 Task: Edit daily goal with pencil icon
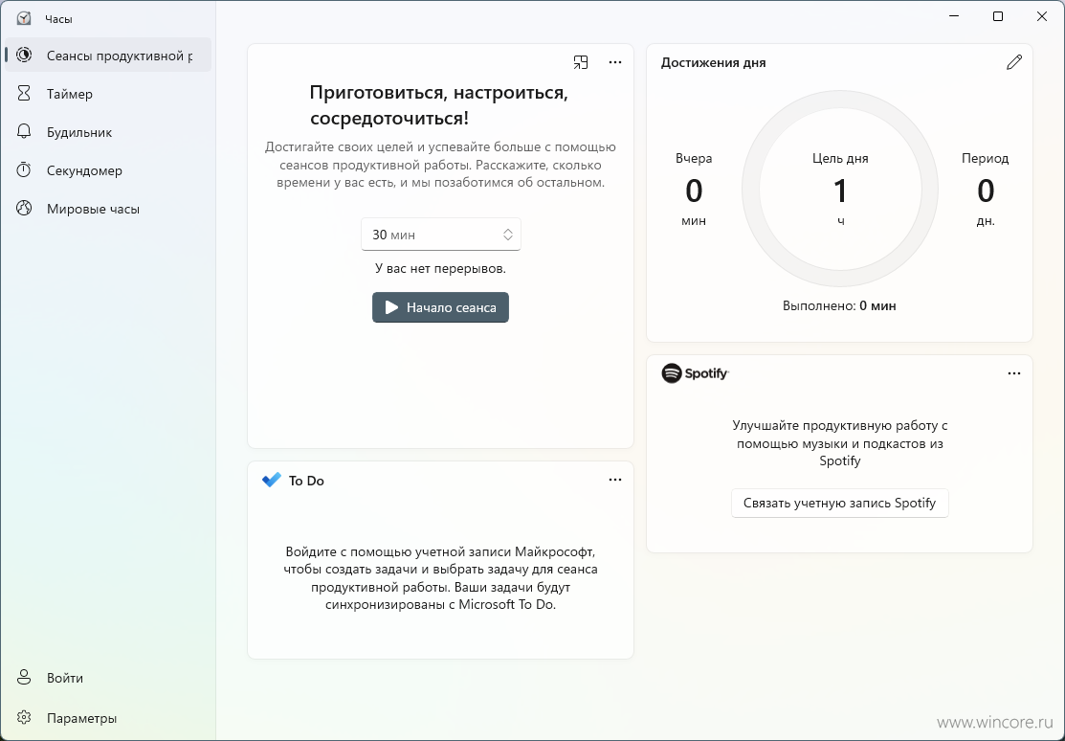(1014, 62)
